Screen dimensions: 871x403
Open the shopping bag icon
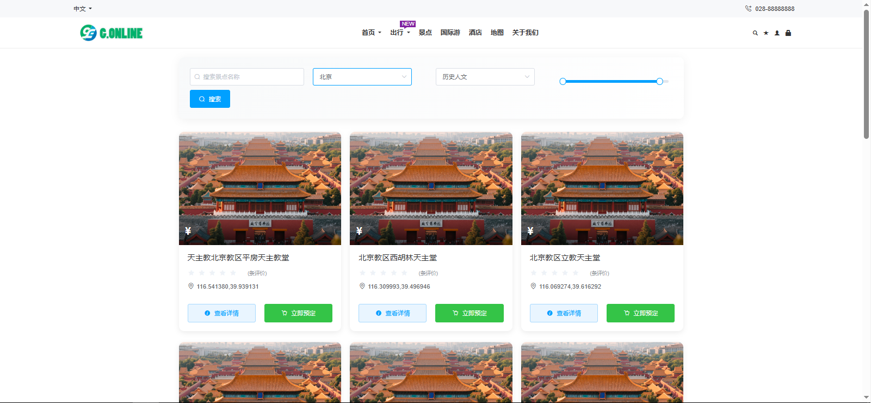(788, 33)
